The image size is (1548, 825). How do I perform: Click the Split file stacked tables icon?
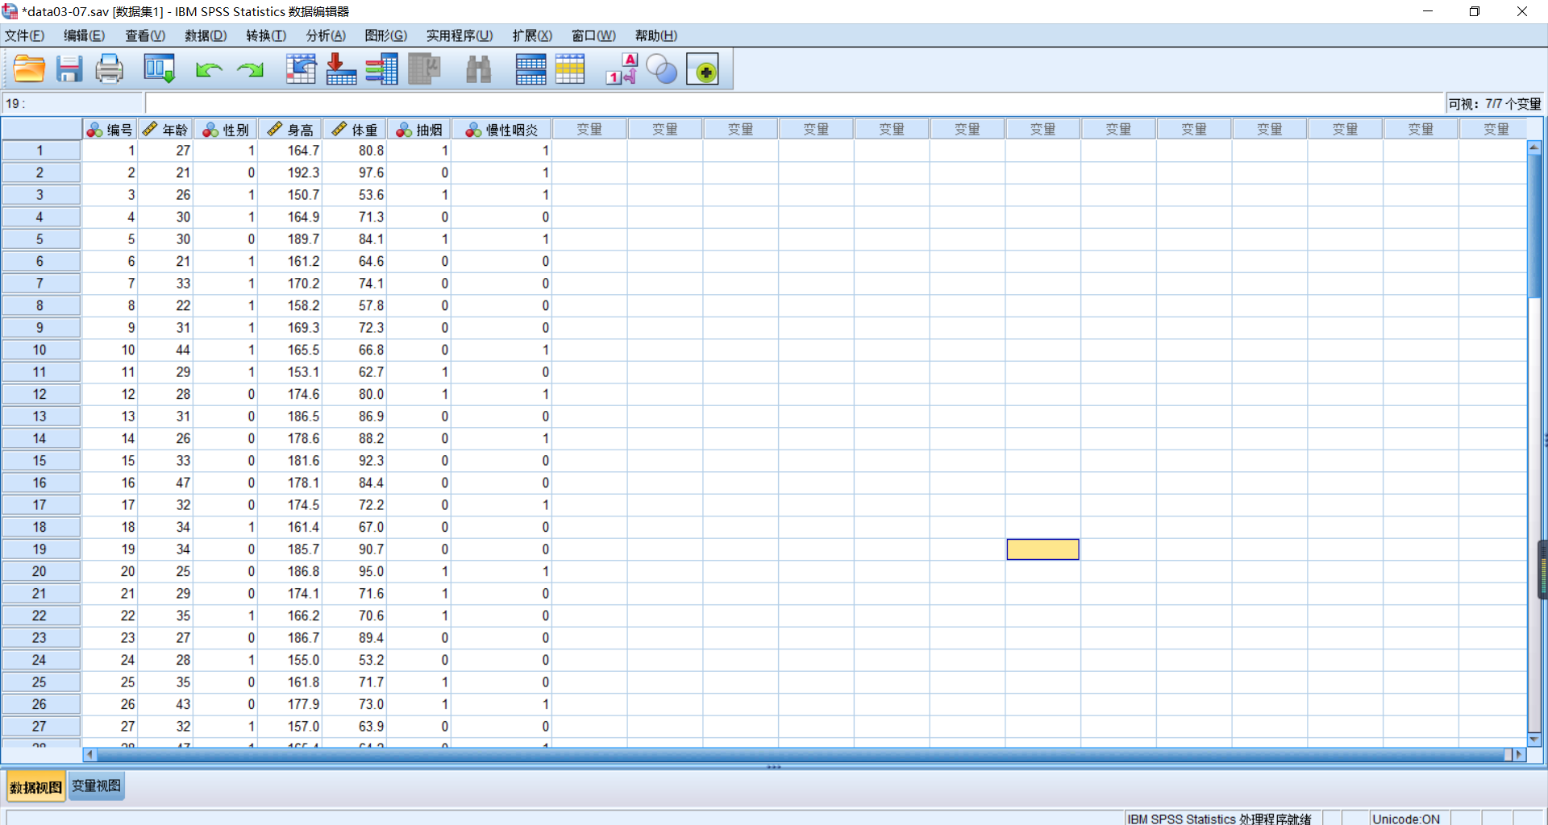531,69
